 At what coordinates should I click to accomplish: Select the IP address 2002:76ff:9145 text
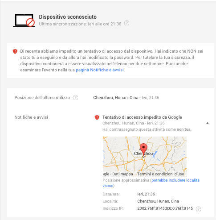[x=165, y=208]
